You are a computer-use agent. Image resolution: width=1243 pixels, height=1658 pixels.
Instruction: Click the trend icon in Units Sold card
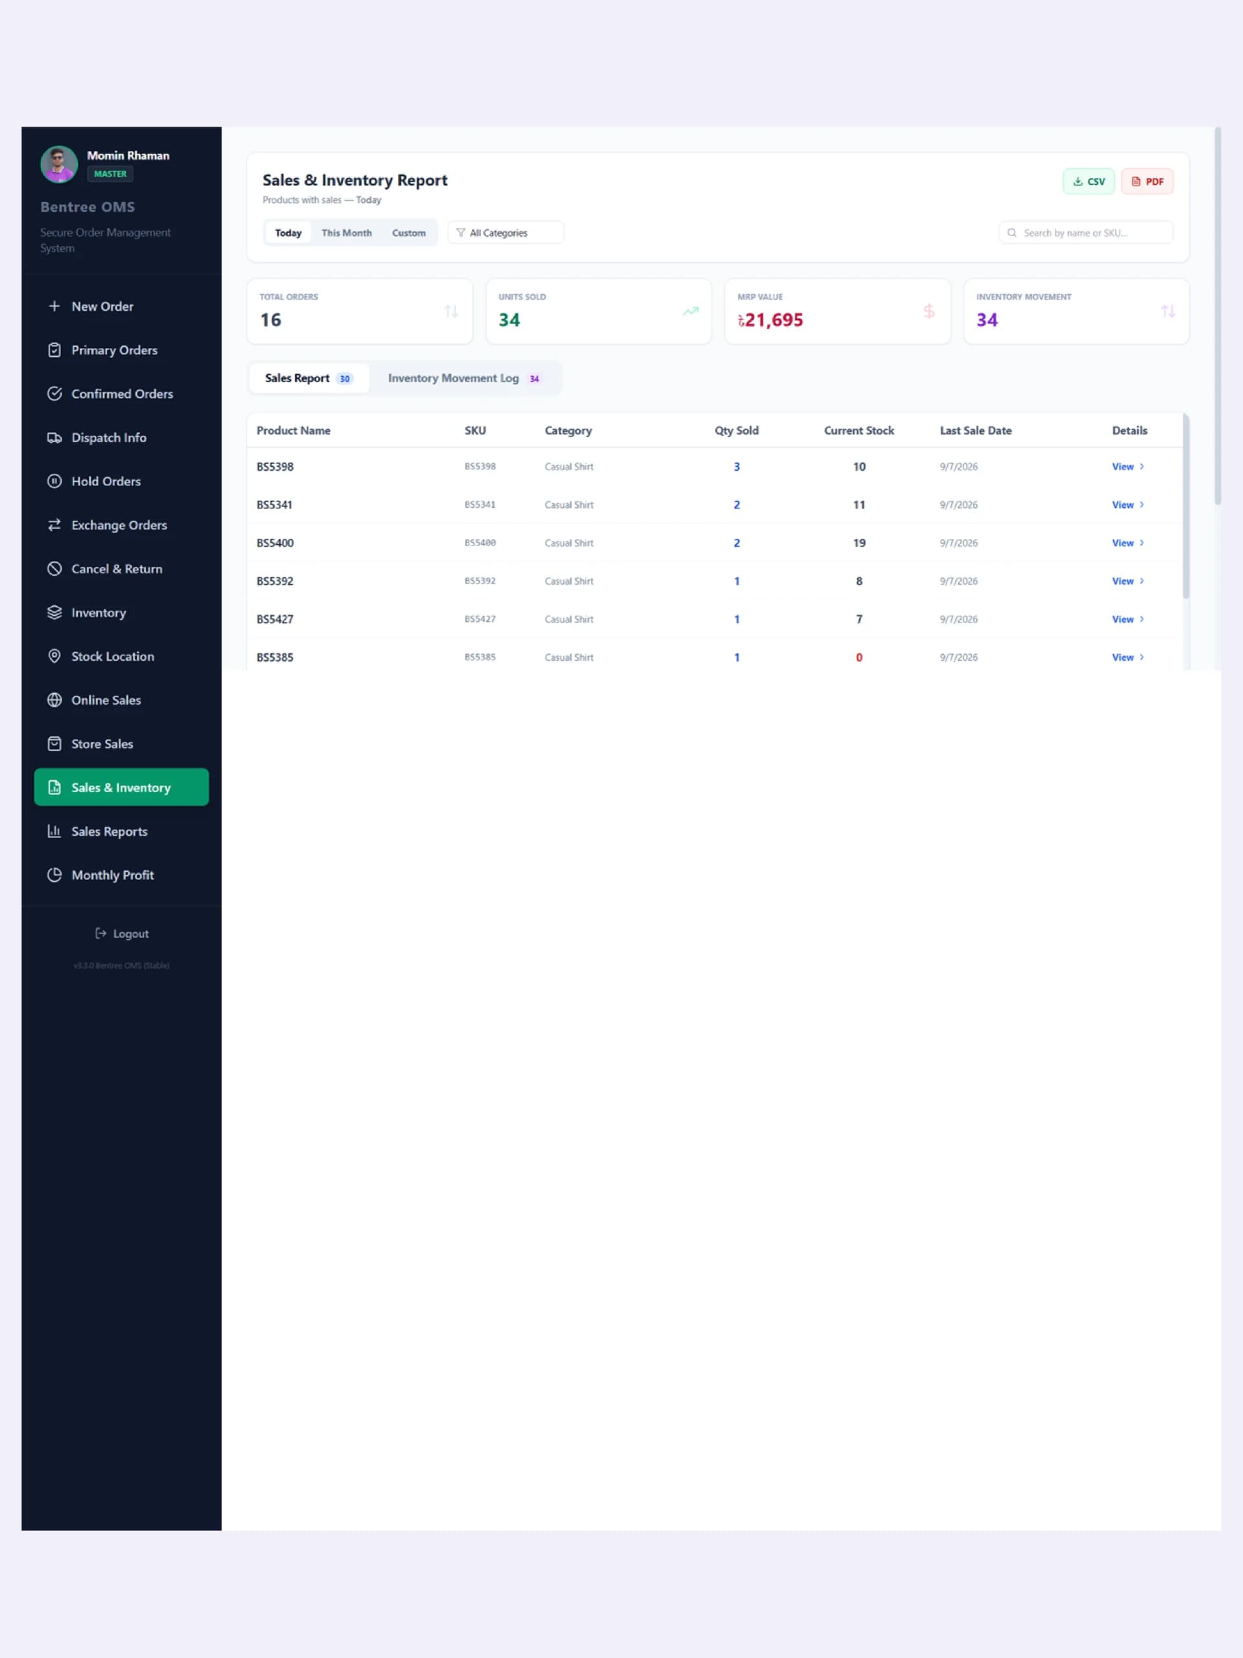point(690,311)
